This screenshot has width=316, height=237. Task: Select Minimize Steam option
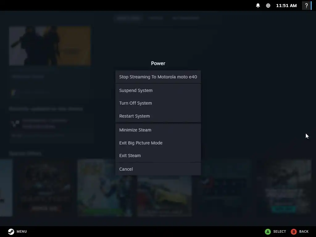[x=158, y=130]
